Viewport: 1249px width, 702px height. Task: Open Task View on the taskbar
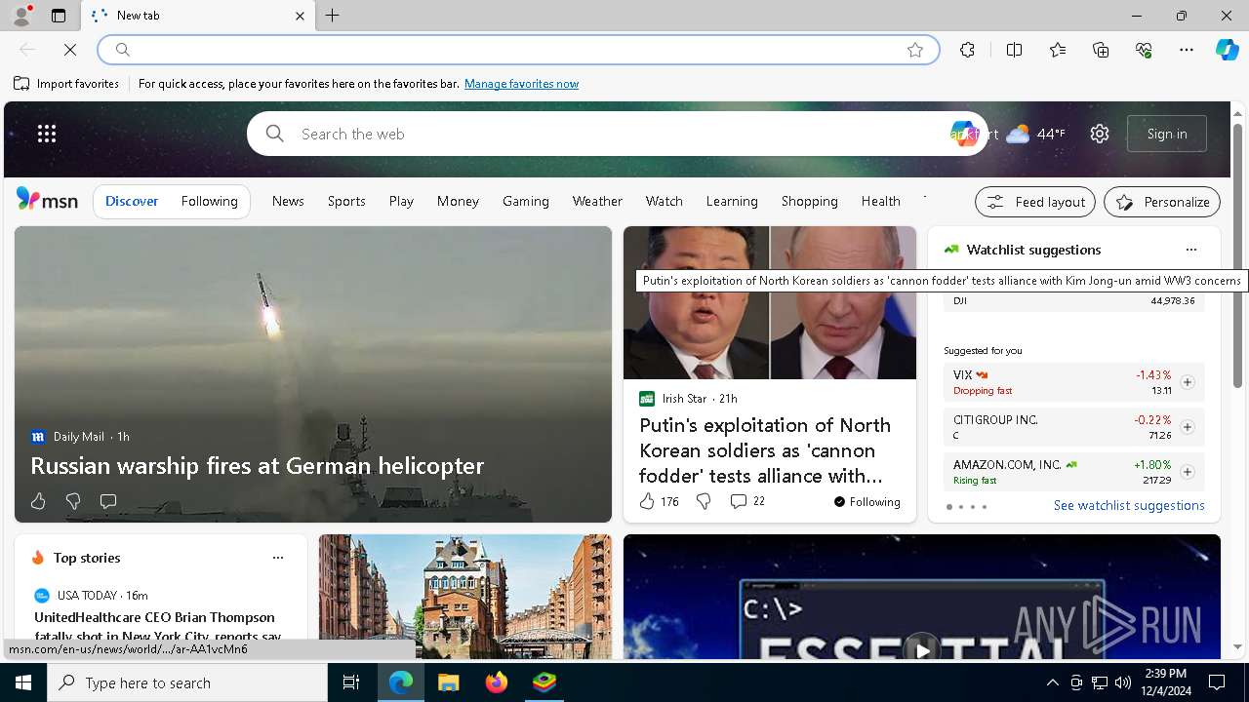click(x=351, y=682)
